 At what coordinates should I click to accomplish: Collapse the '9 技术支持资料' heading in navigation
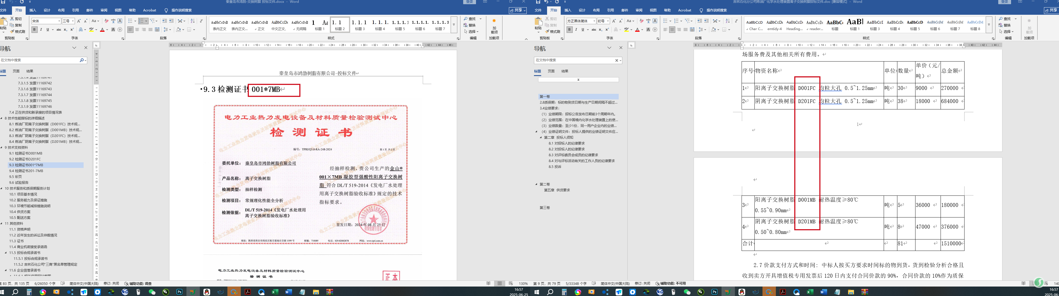2,147
